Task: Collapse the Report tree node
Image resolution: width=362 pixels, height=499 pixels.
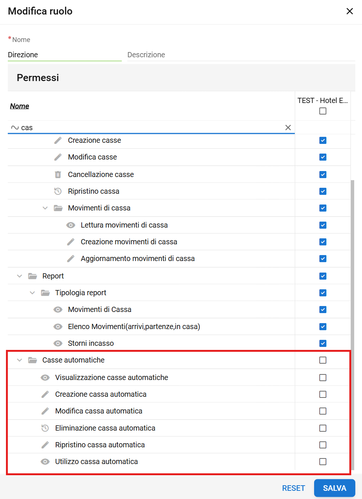Action: tap(20, 276)
